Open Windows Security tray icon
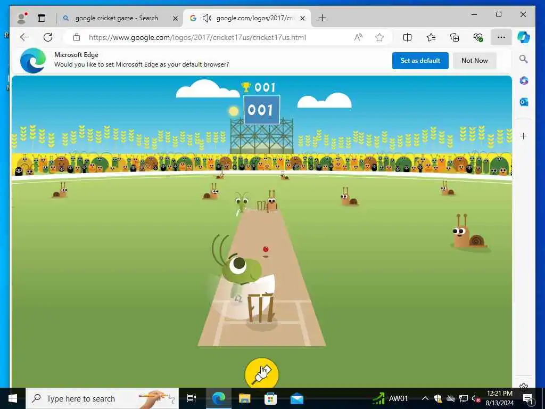545x409 pixels. (x=437, y=398)
